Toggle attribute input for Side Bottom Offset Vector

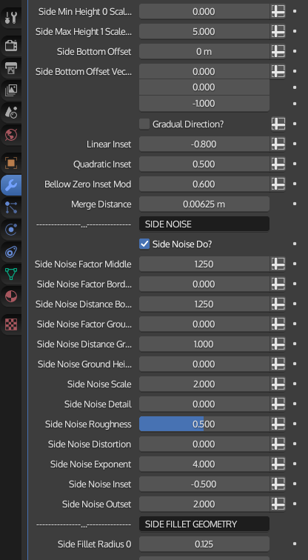point(278,71)
